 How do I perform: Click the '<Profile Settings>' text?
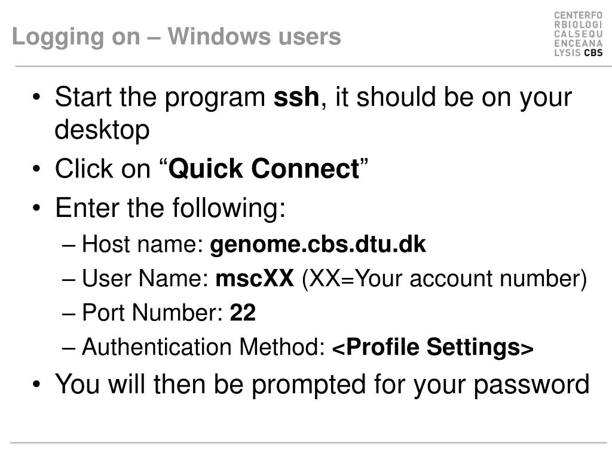tap(433, 347)
